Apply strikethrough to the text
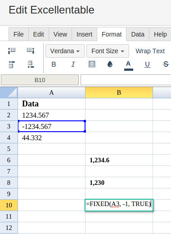 coord(166,64)
